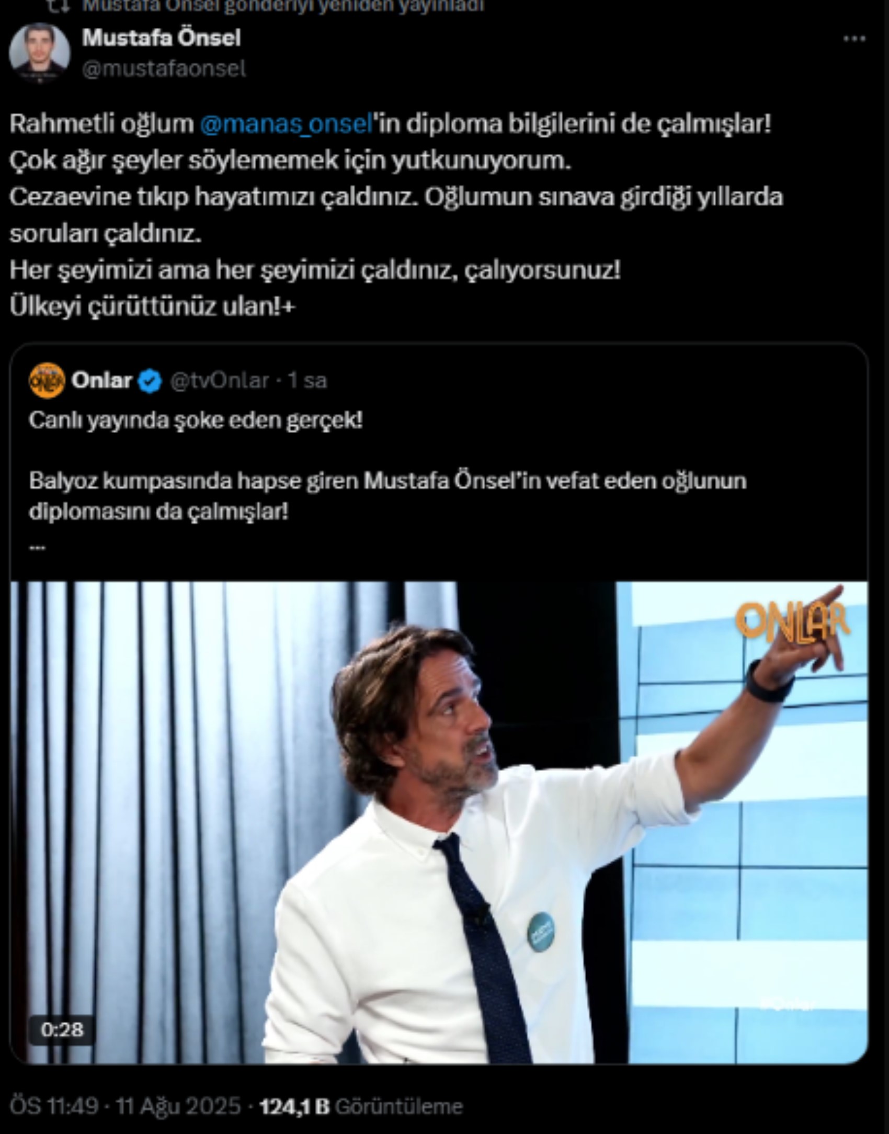Open the 'ÖS 11:49 · 11 Ağu 2025' timestamp

click(126, 1107)
